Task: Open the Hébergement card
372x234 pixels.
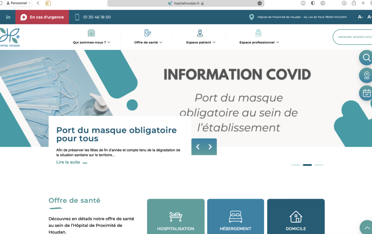Action: (236, 216)
